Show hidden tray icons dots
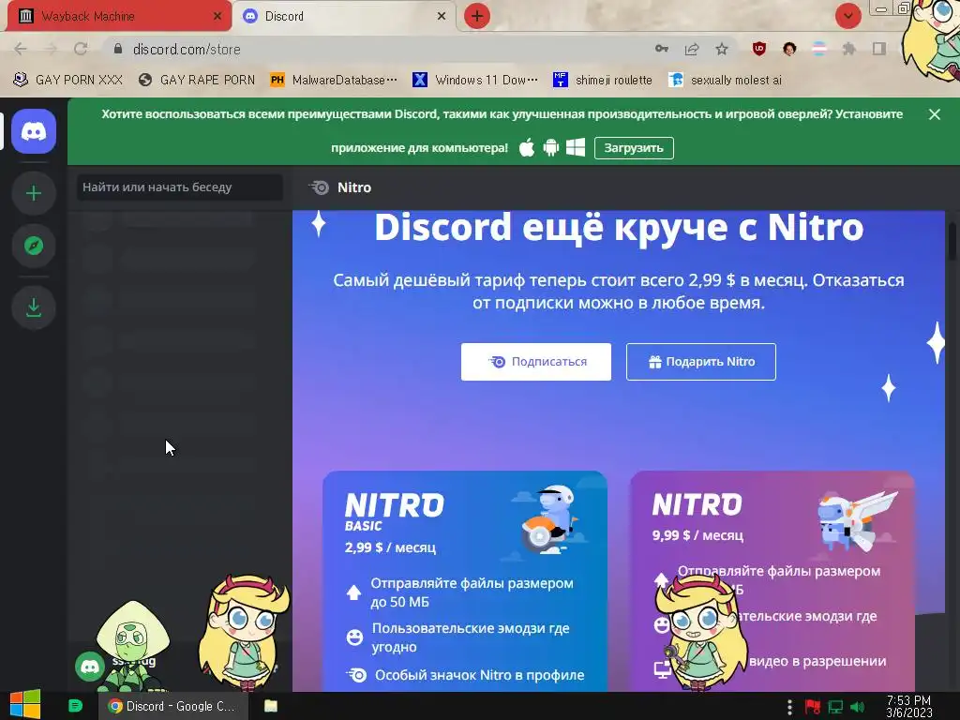 tap(789, 708)
